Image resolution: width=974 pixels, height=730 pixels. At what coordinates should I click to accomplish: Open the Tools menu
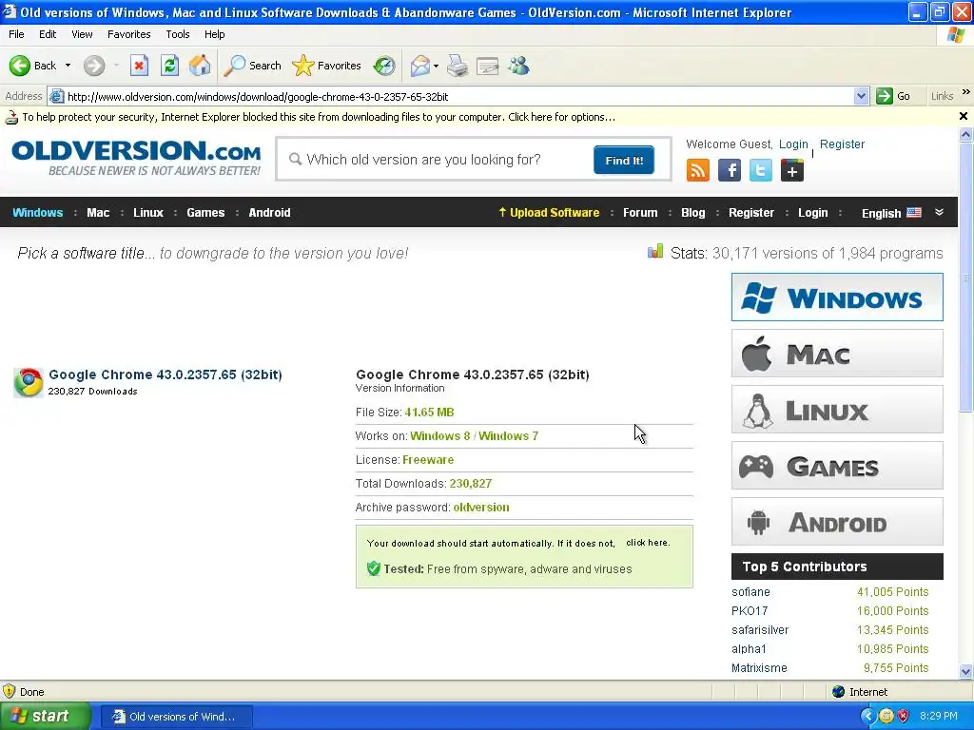coord(178,34)
